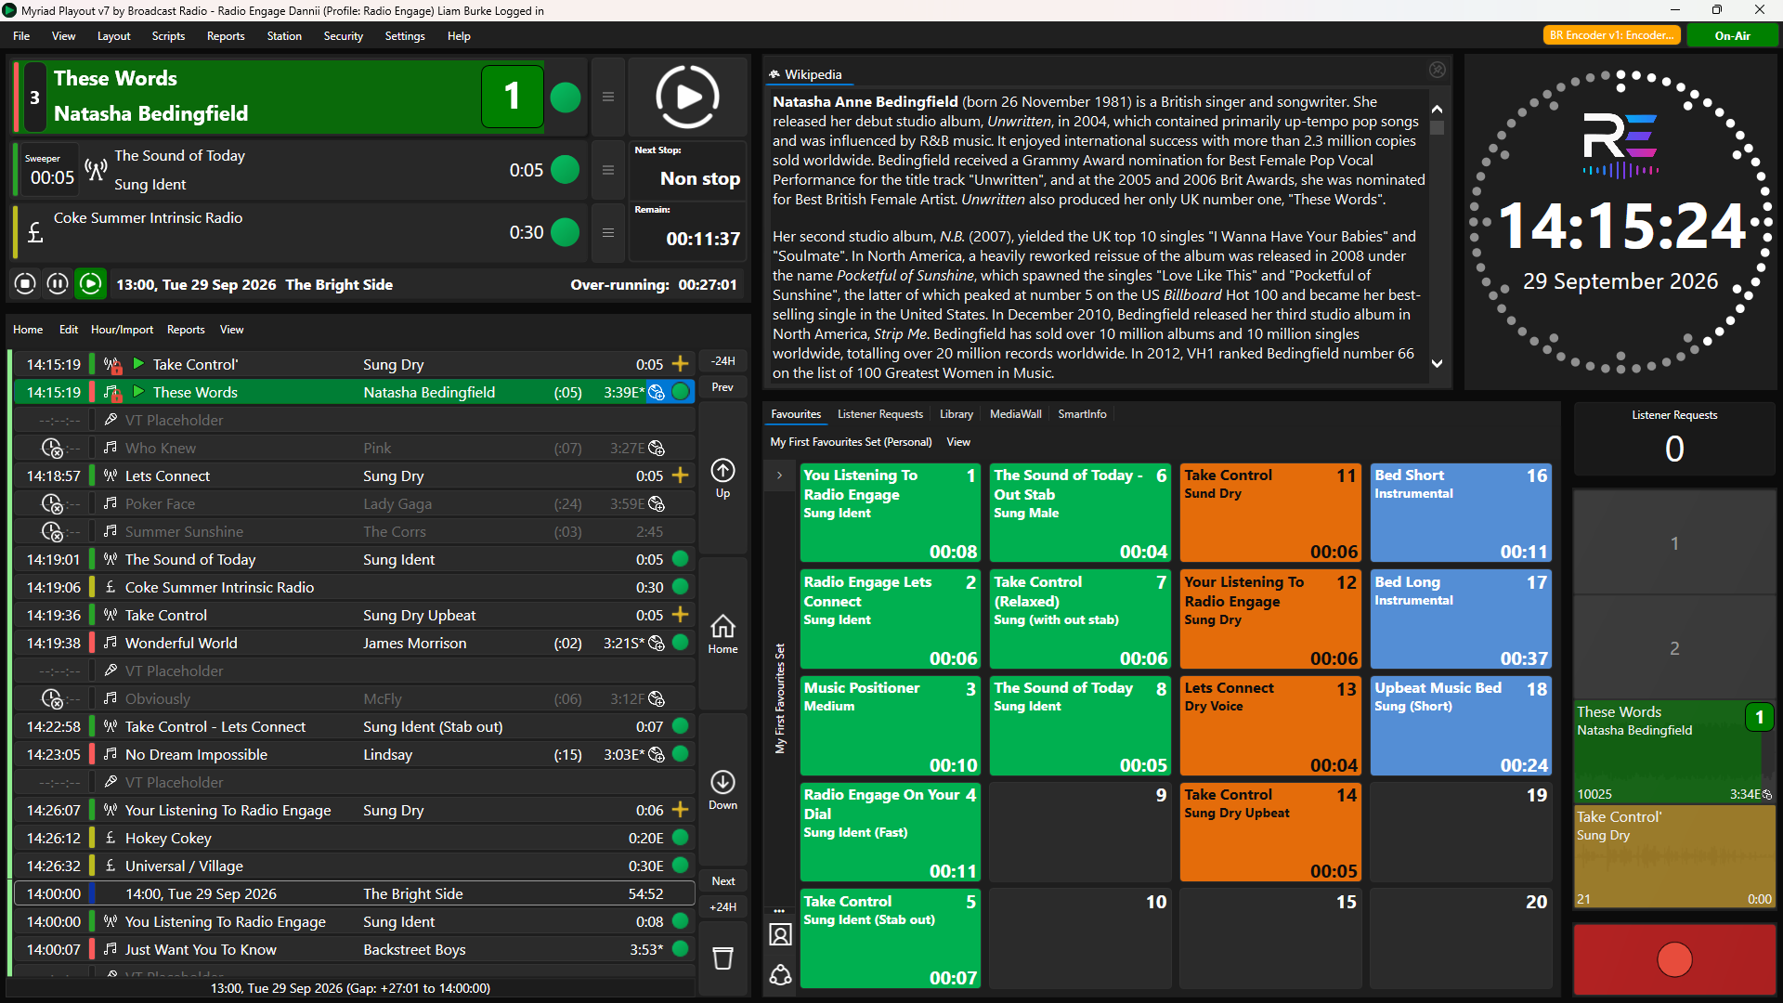1783x1003 pixels.
Task: Click the red record button in the lower right
Action: (1674, 959)
